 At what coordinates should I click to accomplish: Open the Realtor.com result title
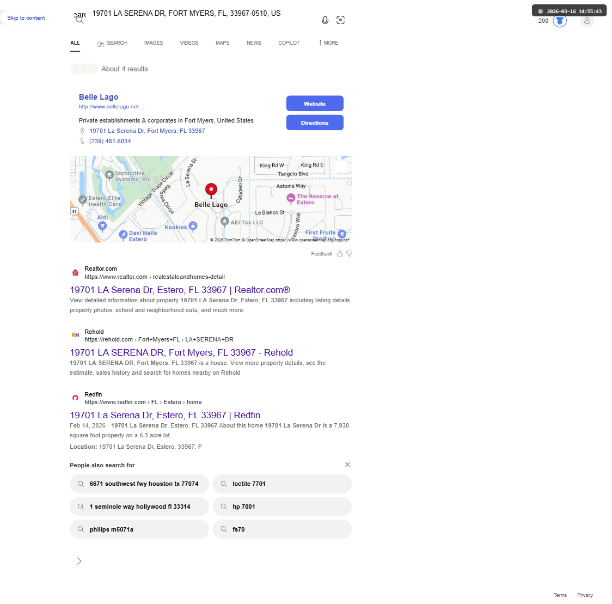click(180, 290)
